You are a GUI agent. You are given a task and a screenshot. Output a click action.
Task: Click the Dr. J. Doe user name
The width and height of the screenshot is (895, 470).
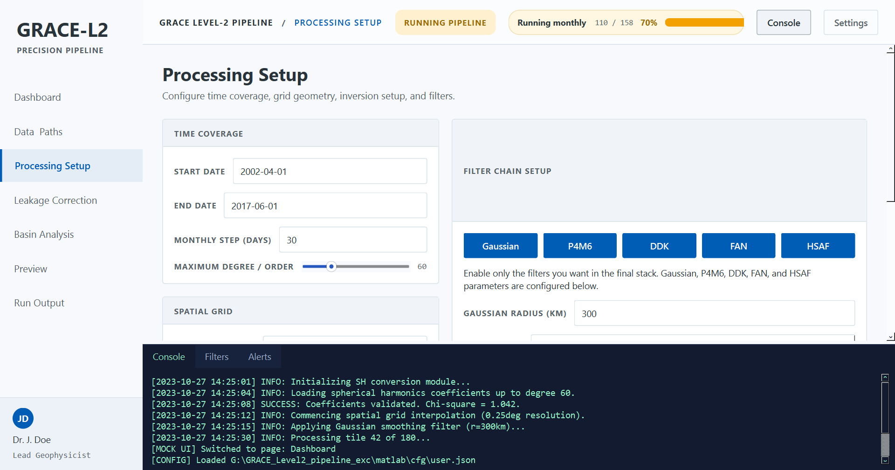(32, 440)
